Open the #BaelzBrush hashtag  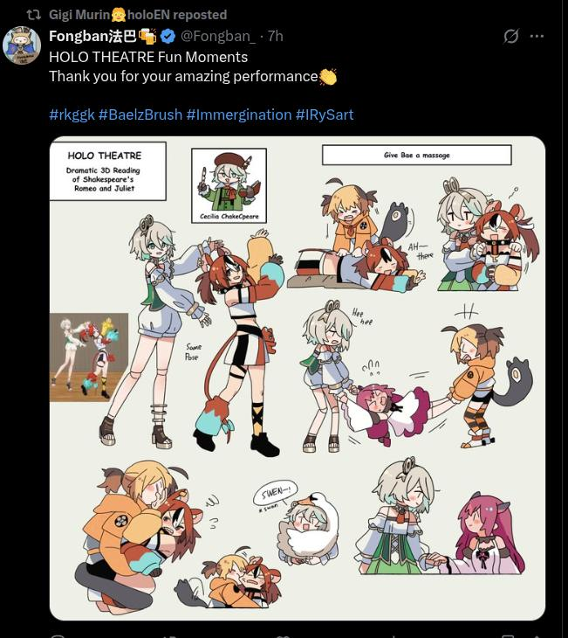(140, 114)
